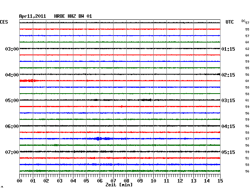The height and width of the screenshot is (191, 251).
Task: Click the "03" minute axis label
Action: pyautogui.click(x=59, y=181)
